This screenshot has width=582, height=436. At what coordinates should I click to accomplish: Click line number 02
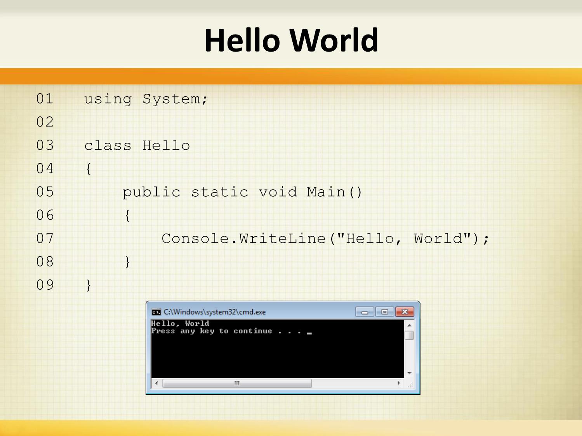(x=45, y=122)
